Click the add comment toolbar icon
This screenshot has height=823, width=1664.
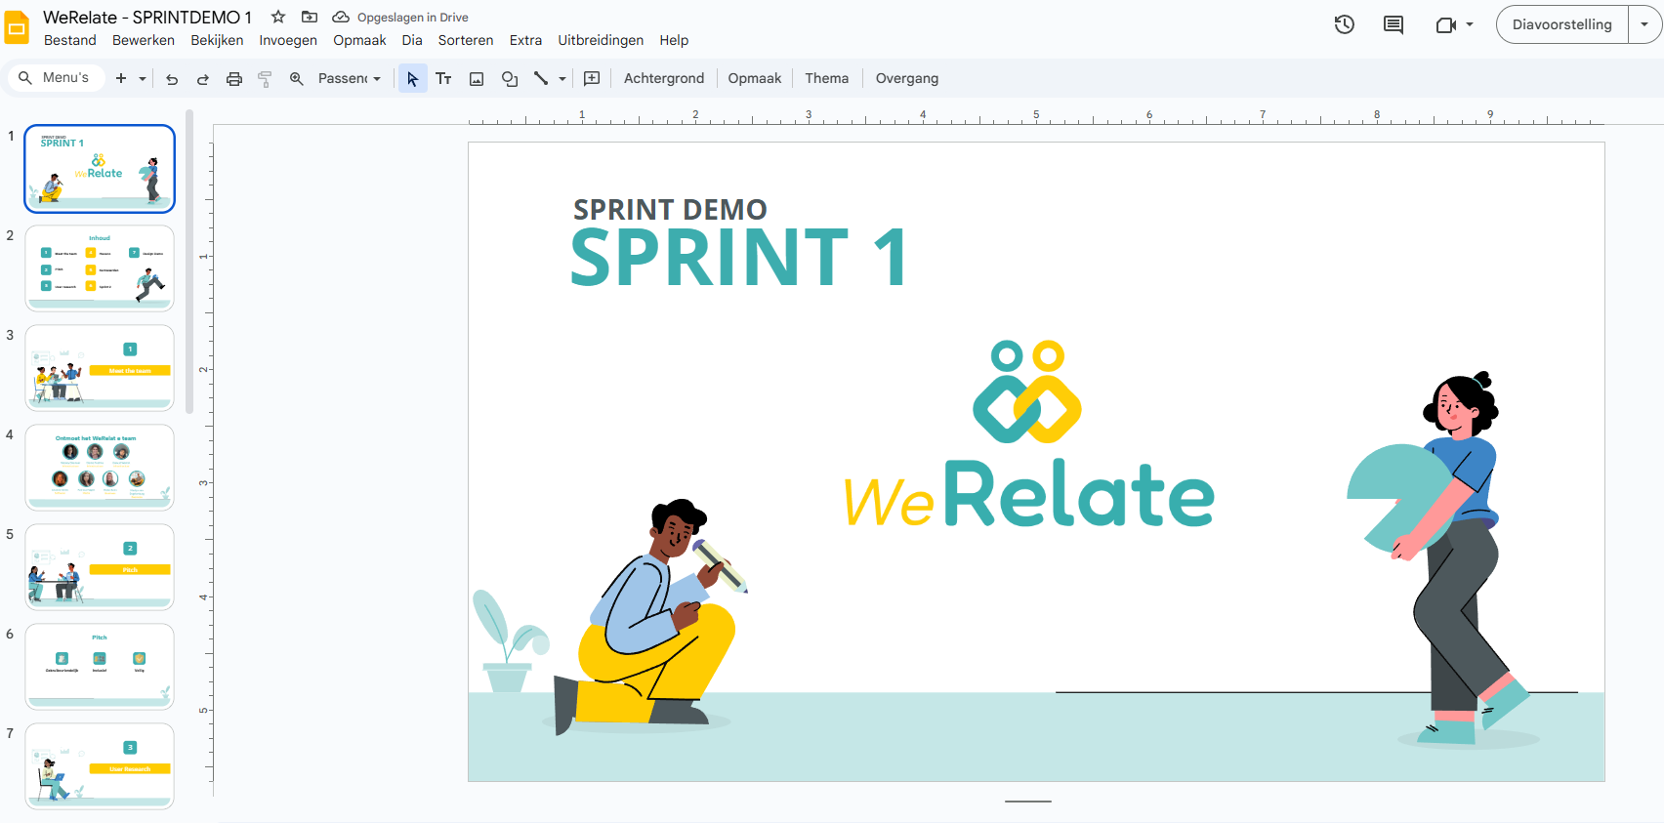pos(592,79)
